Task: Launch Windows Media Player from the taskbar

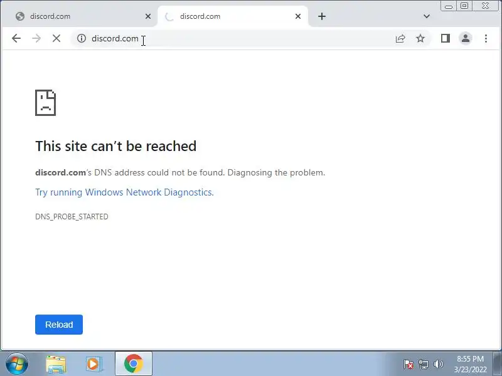Action: (93, 364)
